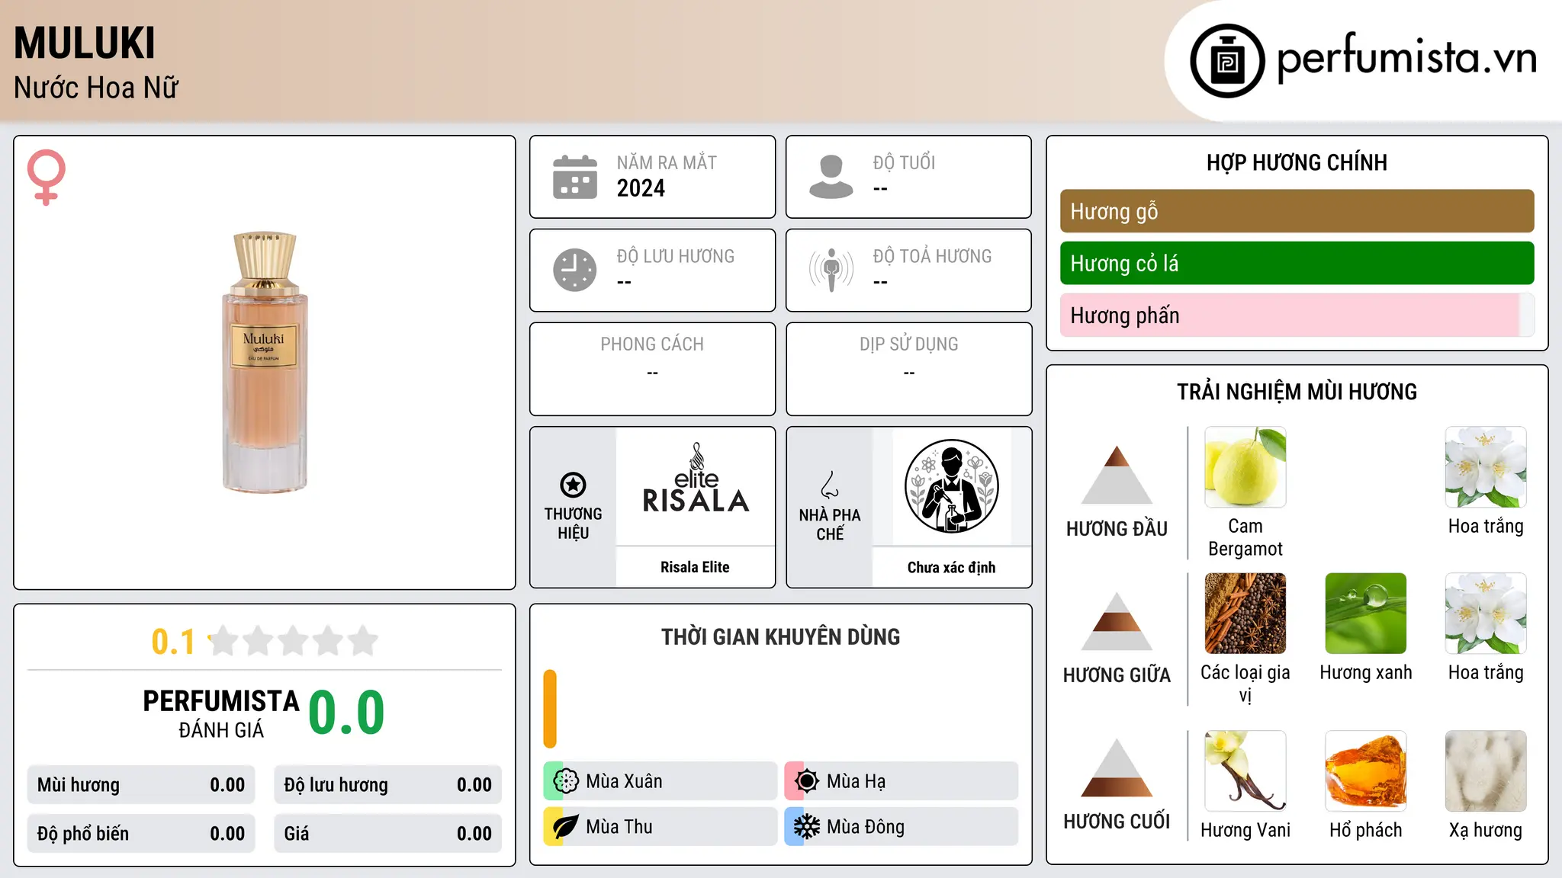Select the Xạ hương musk thumbnail
The image size is (1562, 878).
click(1486, 771)
